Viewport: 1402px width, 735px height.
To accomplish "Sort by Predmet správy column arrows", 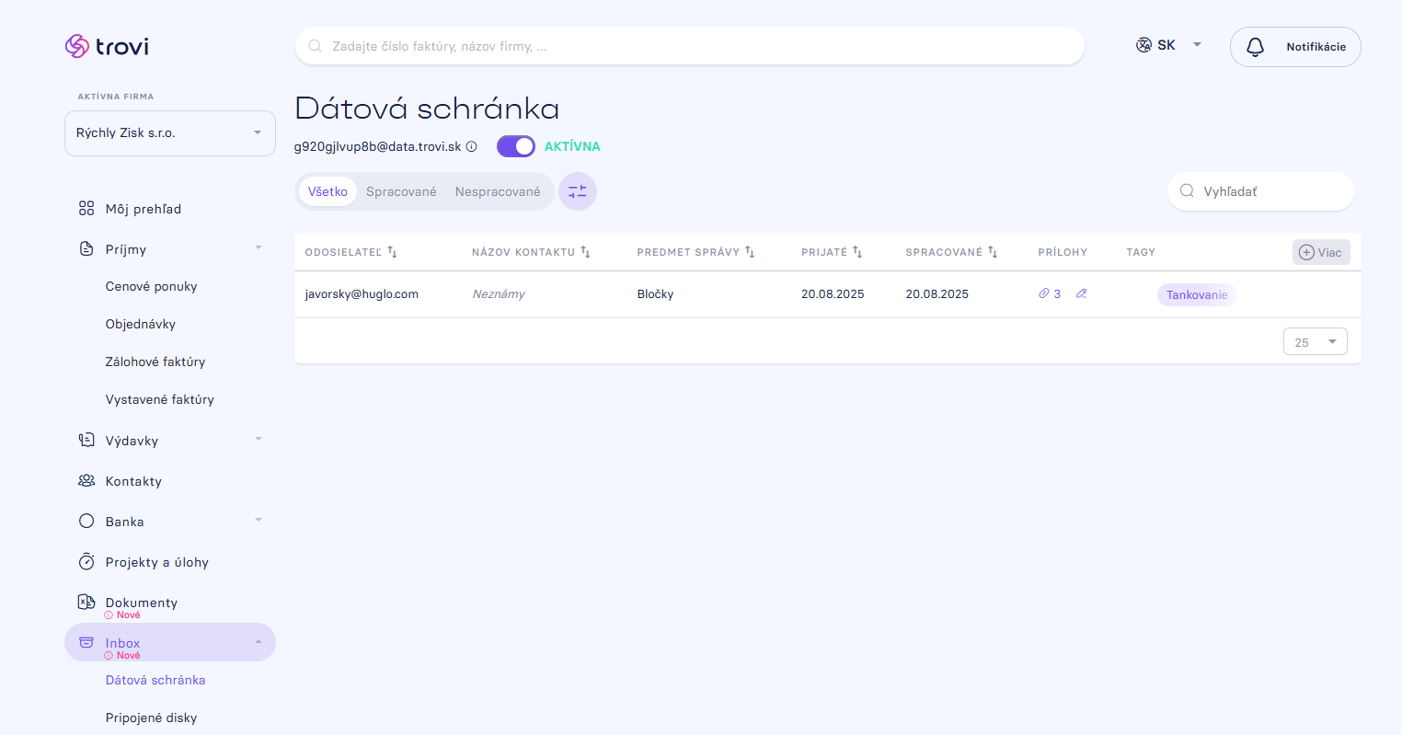I will tap(750, 252).
